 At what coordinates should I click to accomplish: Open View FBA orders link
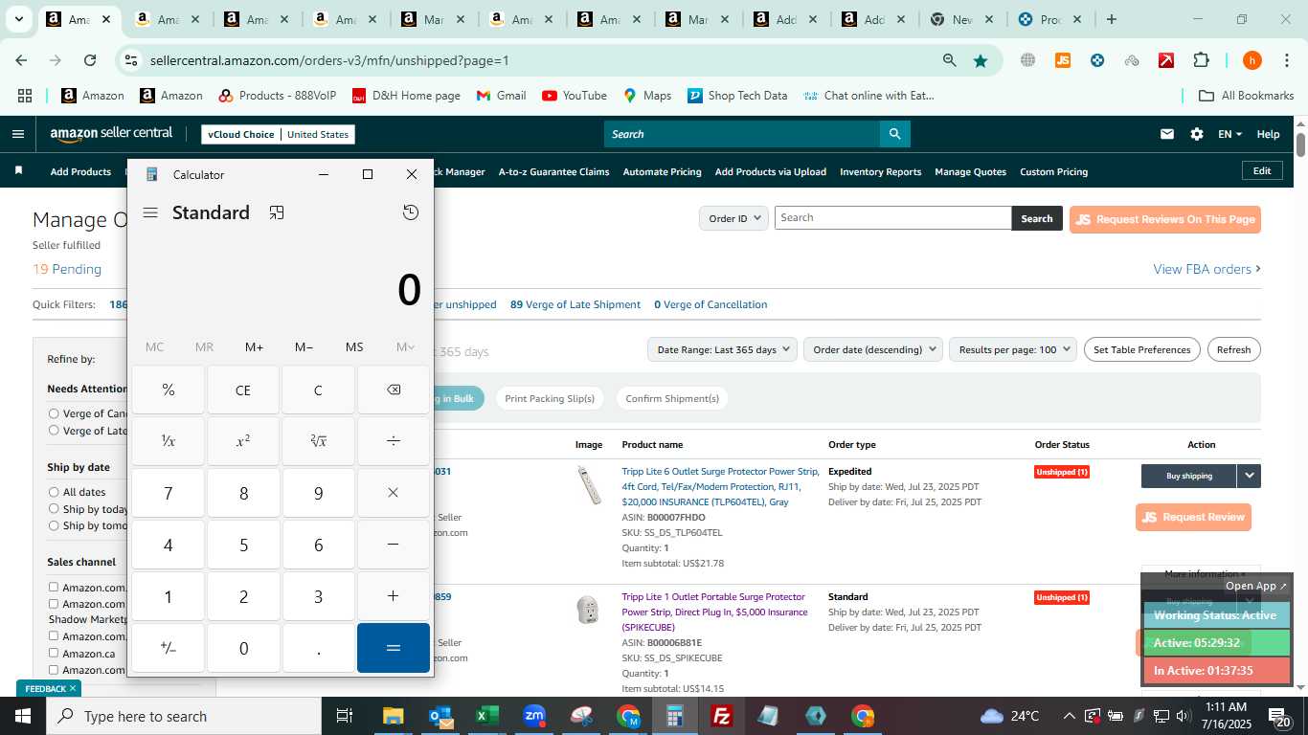point(1207,269)
